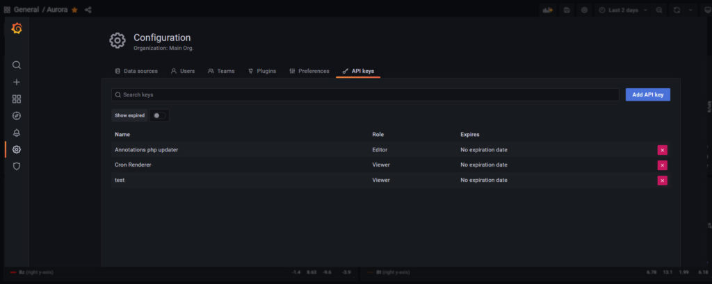Viewport: 712px width, 284px height.
Task: Click the Expires column header
Action: click(470, 135)
